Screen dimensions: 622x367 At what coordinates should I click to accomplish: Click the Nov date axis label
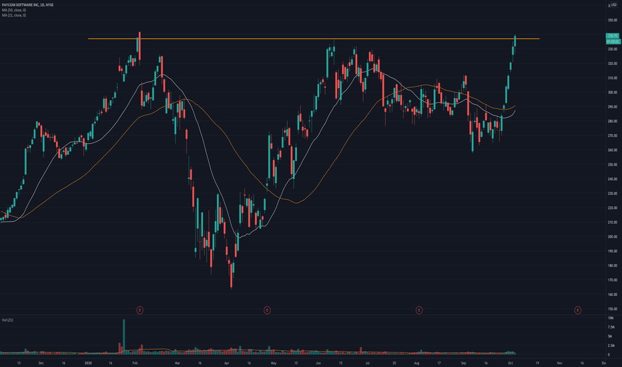pos(559,363)
